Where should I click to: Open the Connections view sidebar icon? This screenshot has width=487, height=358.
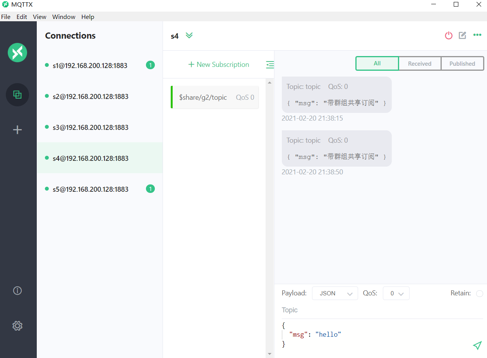pos(17,95)
